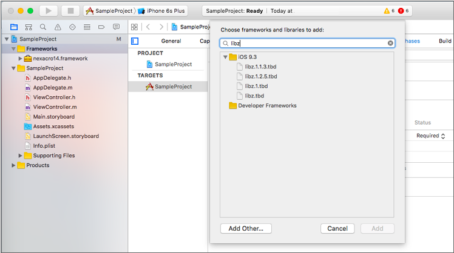The image size is (454, 253).
Task: Run the project with the Play button
Action: click(x=49, y=11)
